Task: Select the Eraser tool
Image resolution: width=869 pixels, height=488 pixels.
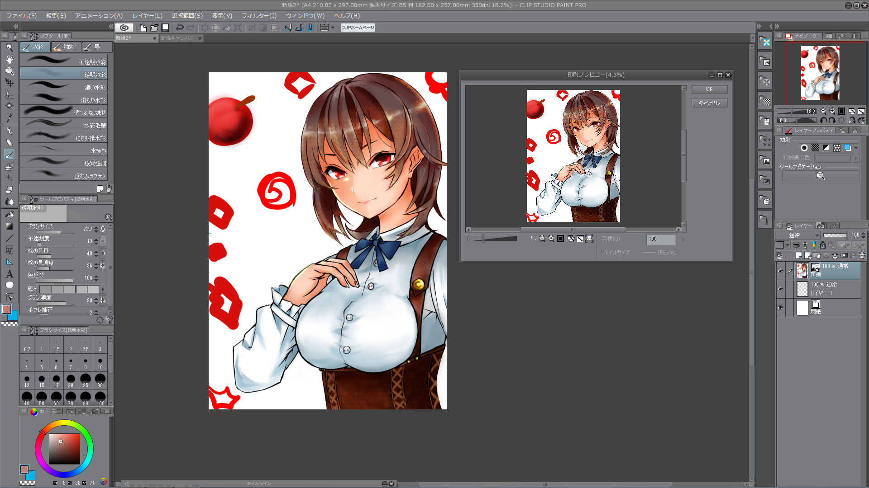Action: 9,190
